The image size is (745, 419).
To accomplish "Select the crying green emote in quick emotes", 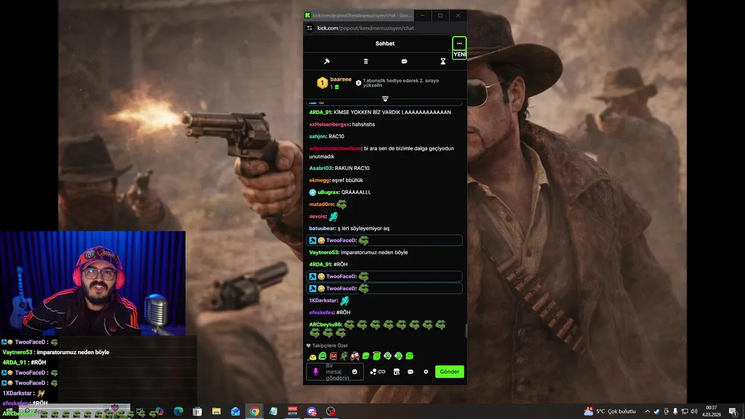I will click(322, 356).
